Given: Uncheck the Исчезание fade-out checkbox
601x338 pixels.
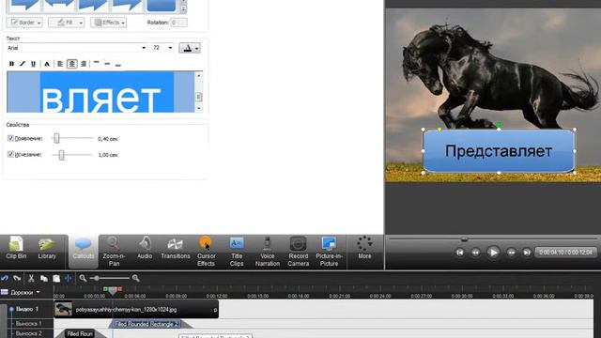Looking at the screenshot, I should coord(10,154).
